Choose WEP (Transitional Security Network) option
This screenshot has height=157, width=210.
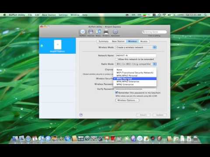tap(135, 72)
